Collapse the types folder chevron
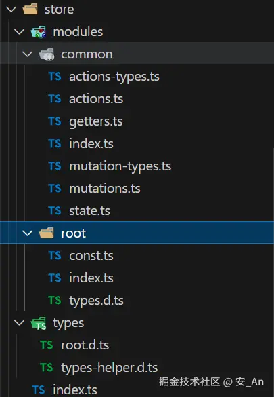The width and height of the screenshot is (274, 397). (x=19, y=322)
